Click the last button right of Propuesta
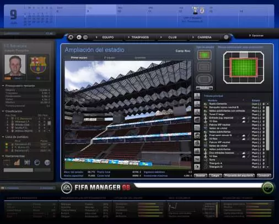The height and width of the screenshot is (224, 279). pos(264,175)
